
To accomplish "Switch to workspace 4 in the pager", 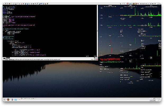I will (x=154, y=100).
